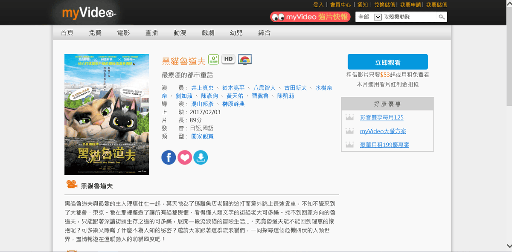Click the HD quality badge

(x=228, y=59)
